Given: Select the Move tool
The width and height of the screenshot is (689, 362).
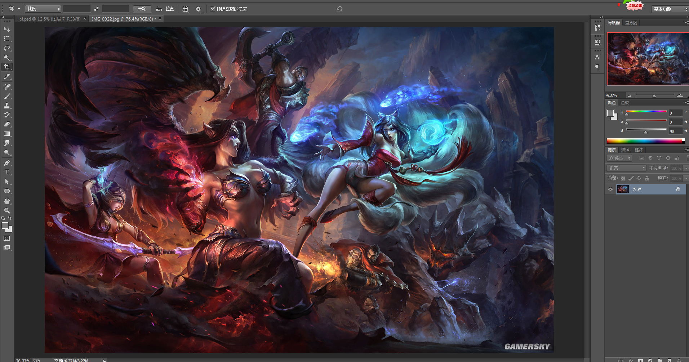Looking at the screenshot, I should point(7,29).
